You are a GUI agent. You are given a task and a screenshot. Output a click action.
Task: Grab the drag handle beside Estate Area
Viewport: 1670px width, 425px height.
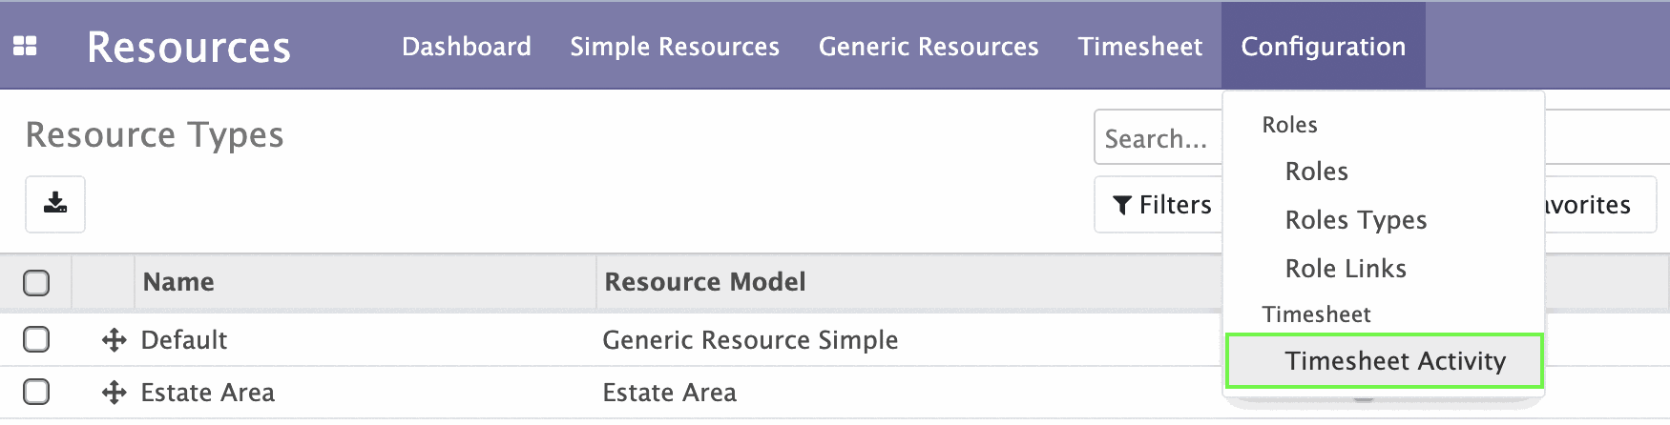(115, 393)
